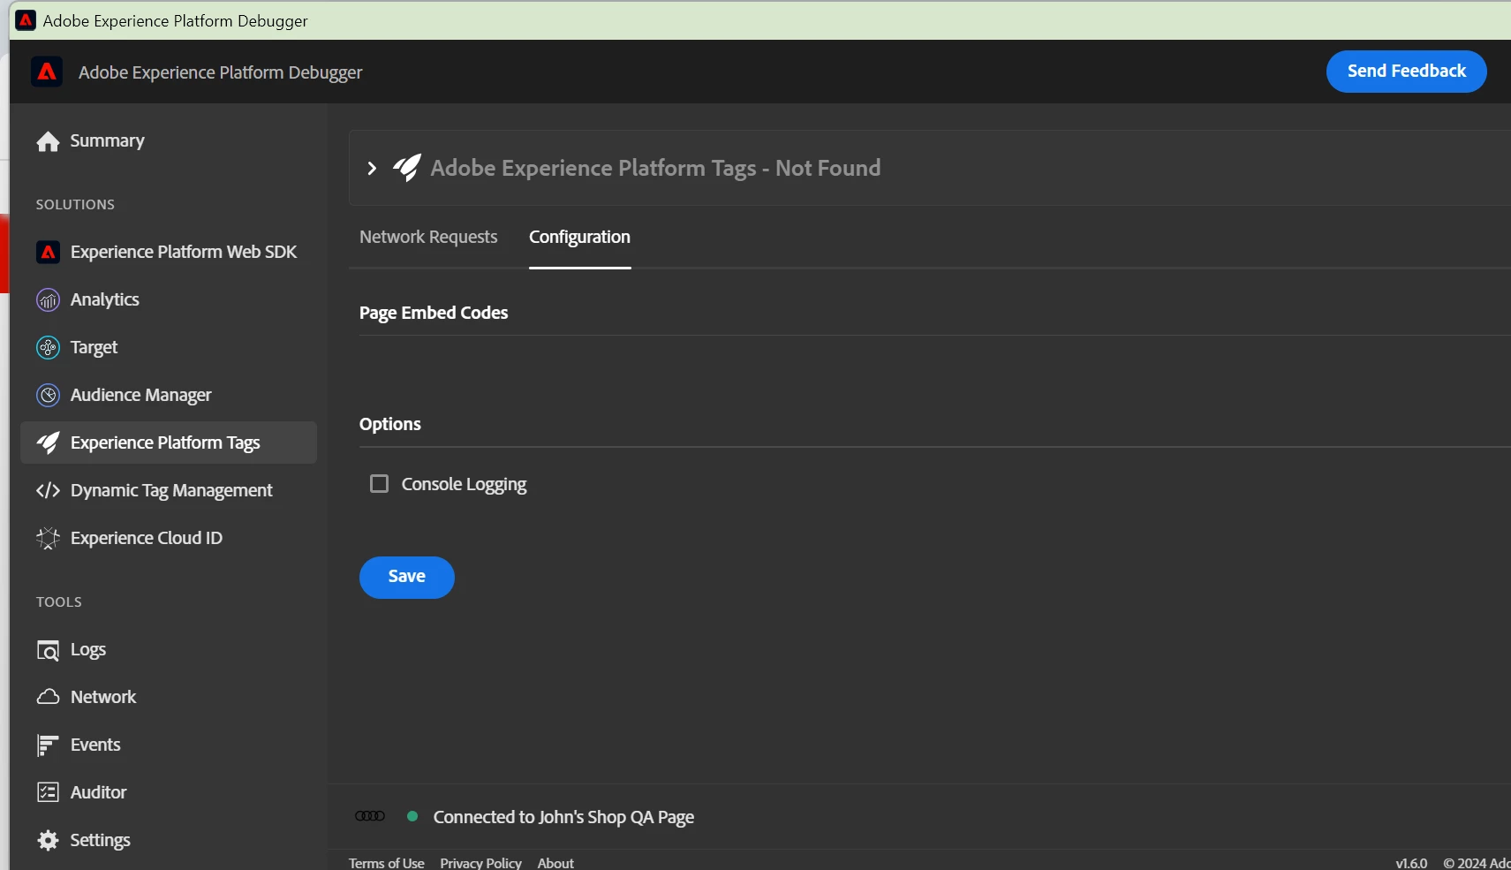Screen dimensions: 1511x870
Task: Switch to the Network Requests tab
Action: coord(428,237)
